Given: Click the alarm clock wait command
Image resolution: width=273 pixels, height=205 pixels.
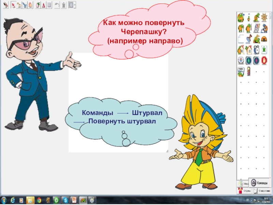Looking at the screenshot, I should pos(257,50).
